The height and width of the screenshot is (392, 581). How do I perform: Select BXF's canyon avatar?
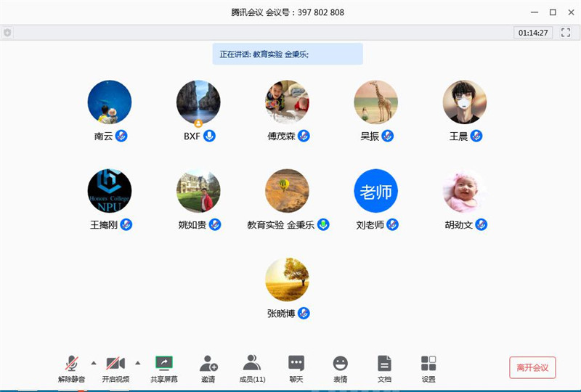pos(198,102)
